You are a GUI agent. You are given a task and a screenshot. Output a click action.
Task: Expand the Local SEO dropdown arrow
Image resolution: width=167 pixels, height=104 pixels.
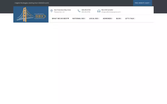click(99, 18)
